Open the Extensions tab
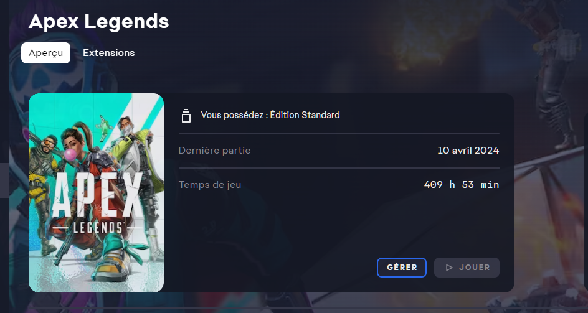The width and height of the screenshot is (588, 313). (109, 53)
